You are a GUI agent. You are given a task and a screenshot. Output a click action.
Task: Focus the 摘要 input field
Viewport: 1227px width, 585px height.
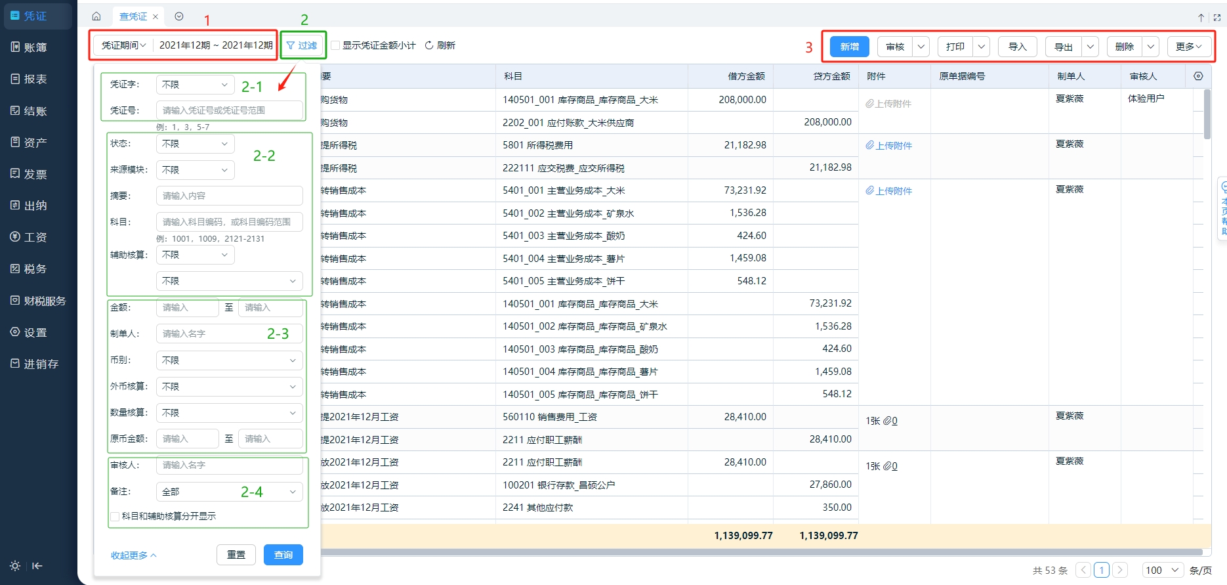(229, 196)
